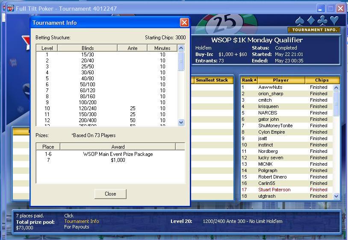
Task: Click the 200/400 blinds row for level 12
Action: [107, 120]
